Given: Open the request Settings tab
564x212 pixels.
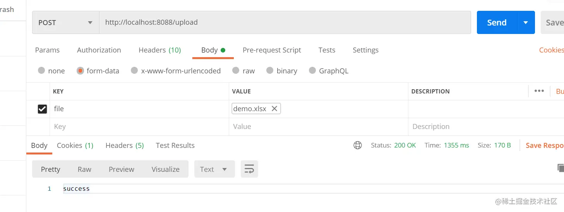Looking at the screenshot, I should point(365,50).
